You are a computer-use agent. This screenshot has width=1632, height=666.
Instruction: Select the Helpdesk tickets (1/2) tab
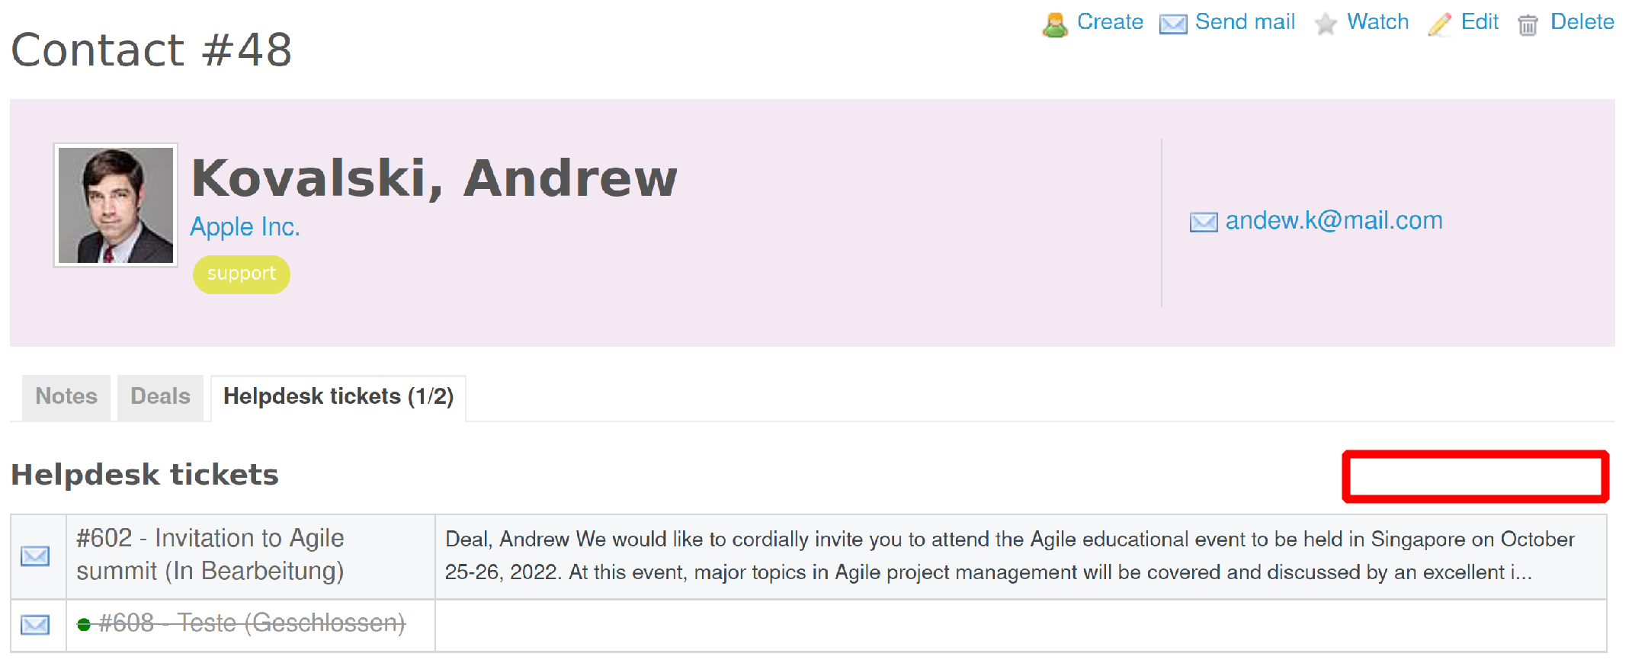[x=338, y=396]
